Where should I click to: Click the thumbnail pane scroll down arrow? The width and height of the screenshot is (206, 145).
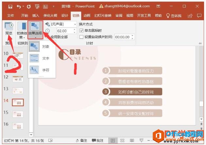31,135
